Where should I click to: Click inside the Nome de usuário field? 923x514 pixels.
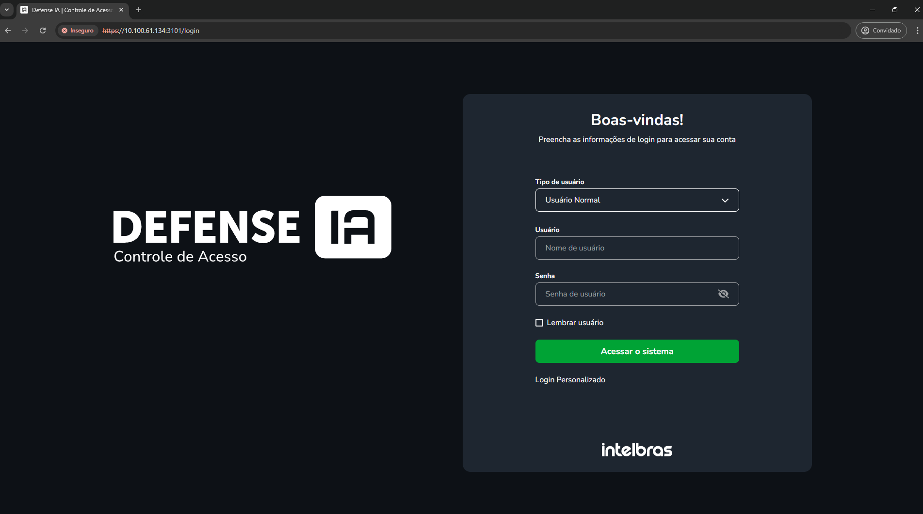coord(637,248)
